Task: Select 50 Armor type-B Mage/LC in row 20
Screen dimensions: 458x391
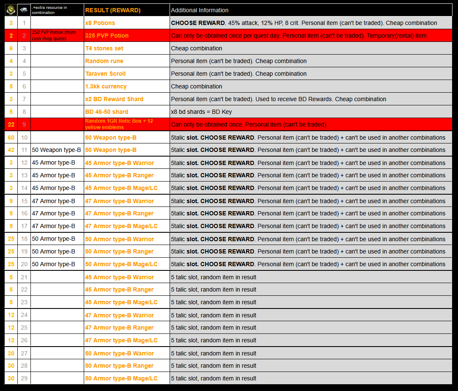Action: click(x=121, y=264)
